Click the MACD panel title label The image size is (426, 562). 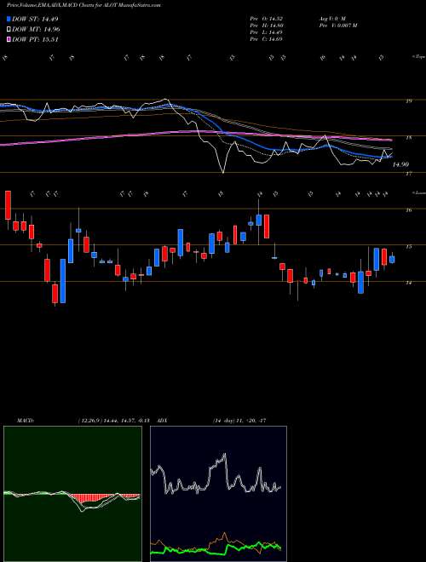(26, 420)
